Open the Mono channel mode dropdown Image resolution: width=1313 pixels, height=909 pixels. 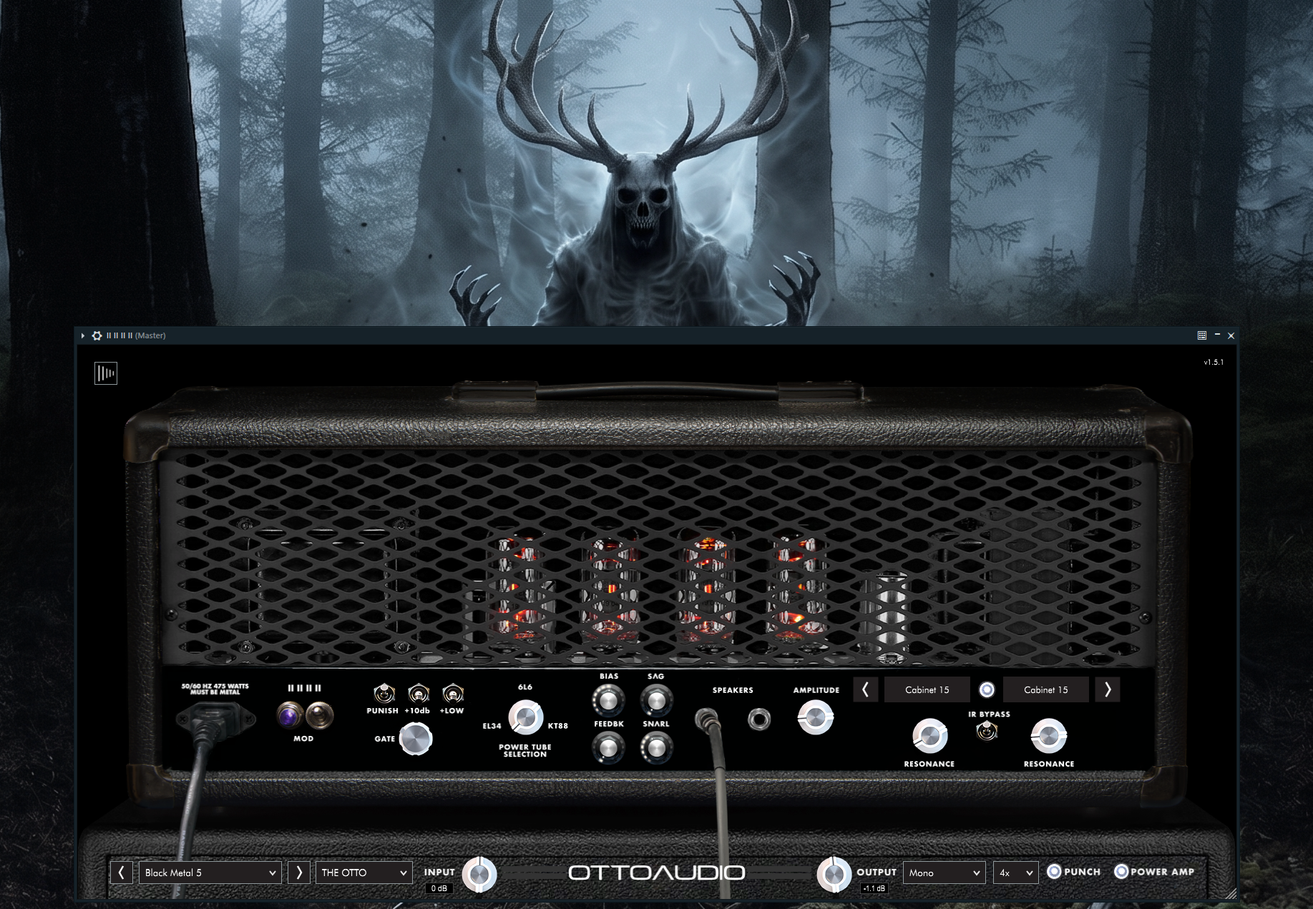pyautogui.click(x=945, y=873)
